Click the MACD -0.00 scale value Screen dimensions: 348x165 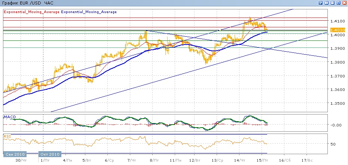click(x=335, y=125)
